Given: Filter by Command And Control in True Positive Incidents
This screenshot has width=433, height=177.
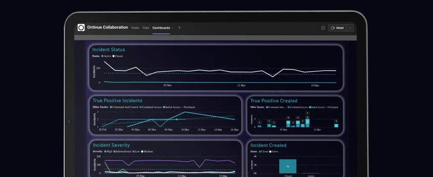Looking at the screenshot, I should click(124, 107).
